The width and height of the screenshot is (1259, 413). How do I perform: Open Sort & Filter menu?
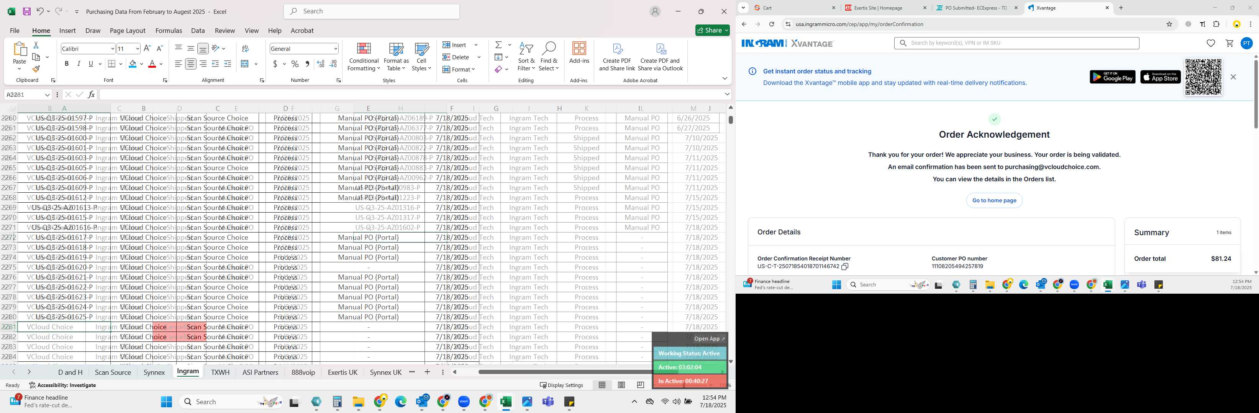tap(526, 57)
